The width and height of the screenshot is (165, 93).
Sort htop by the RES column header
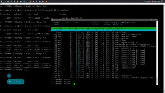tap(89, 28)
